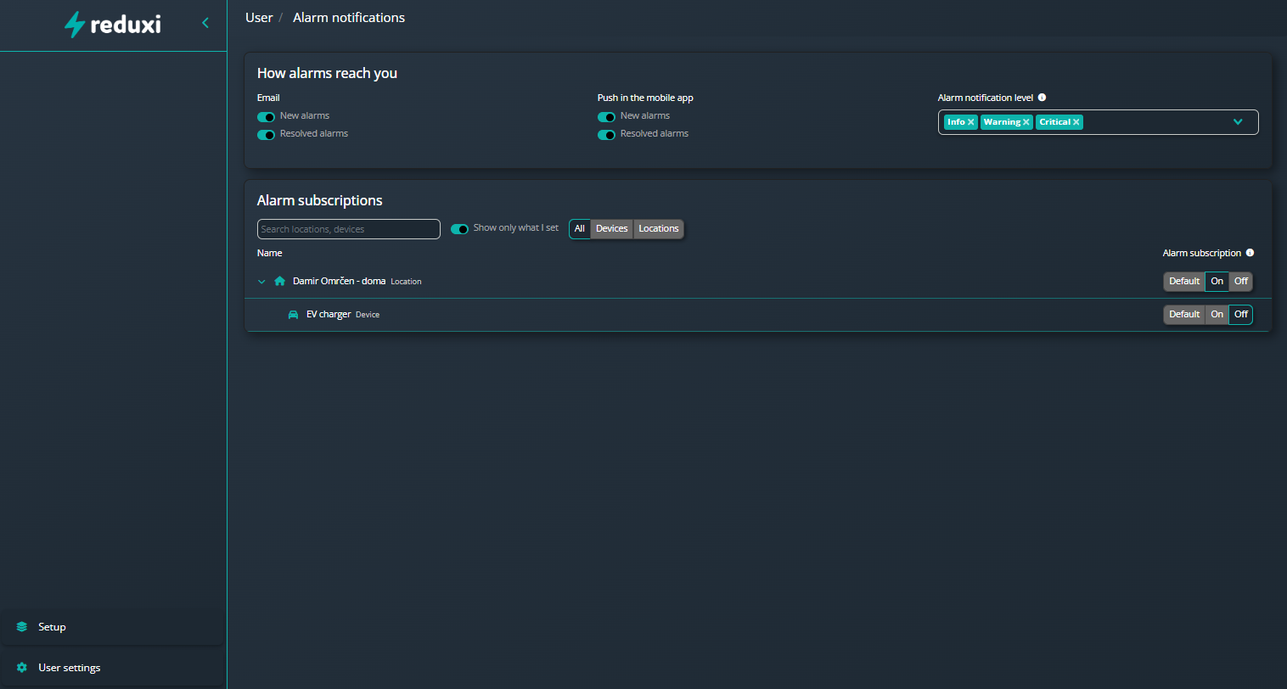This screenshot has height=689, width=1287.
Task: Open the Alarm notification level dropdown arrow
Action: click(1238, 122)
